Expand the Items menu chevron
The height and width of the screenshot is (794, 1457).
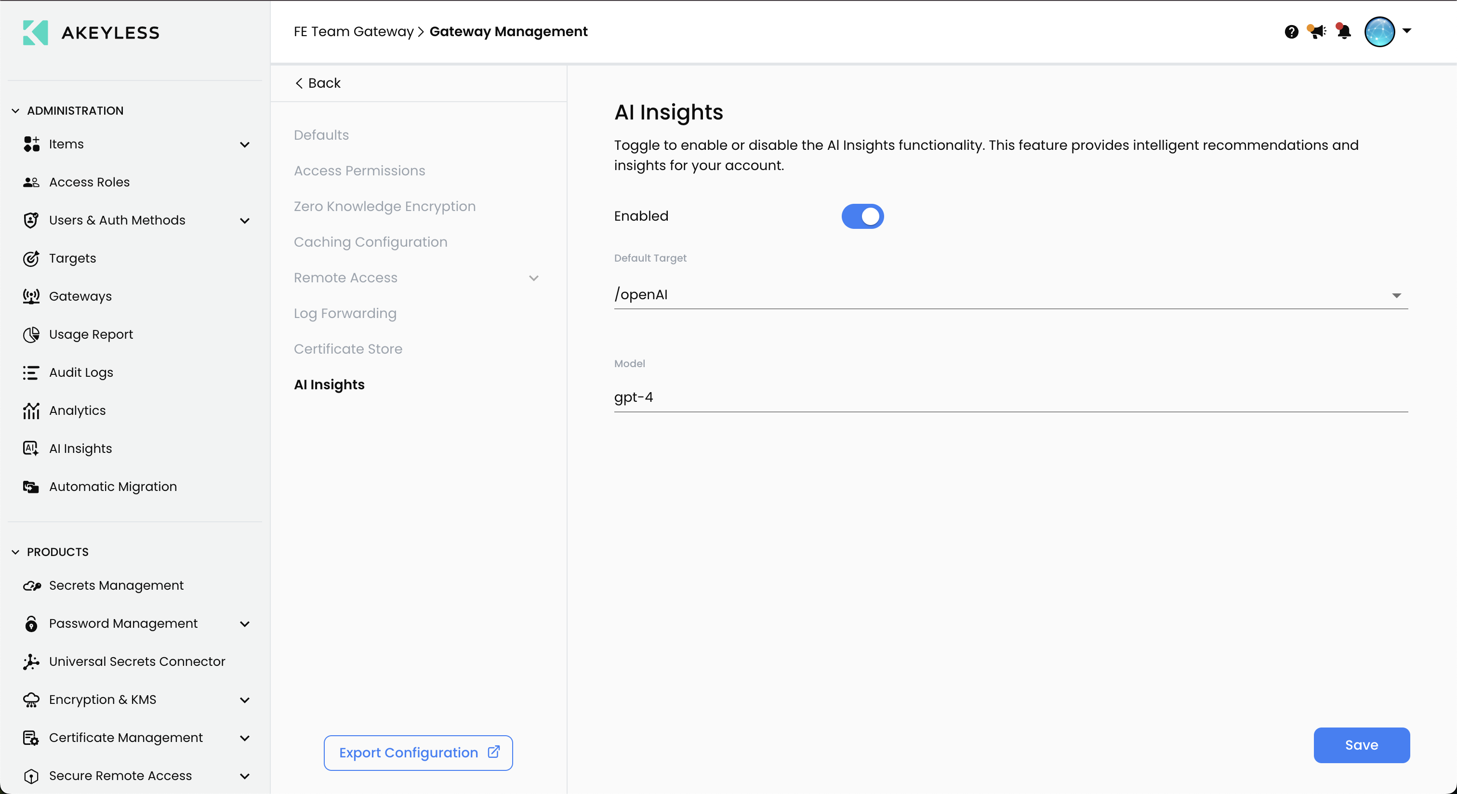244,145
